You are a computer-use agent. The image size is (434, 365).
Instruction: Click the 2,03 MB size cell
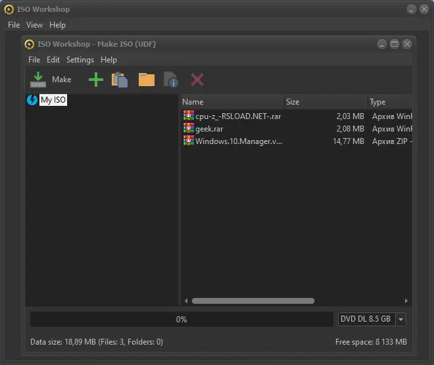tap(350, 116)
